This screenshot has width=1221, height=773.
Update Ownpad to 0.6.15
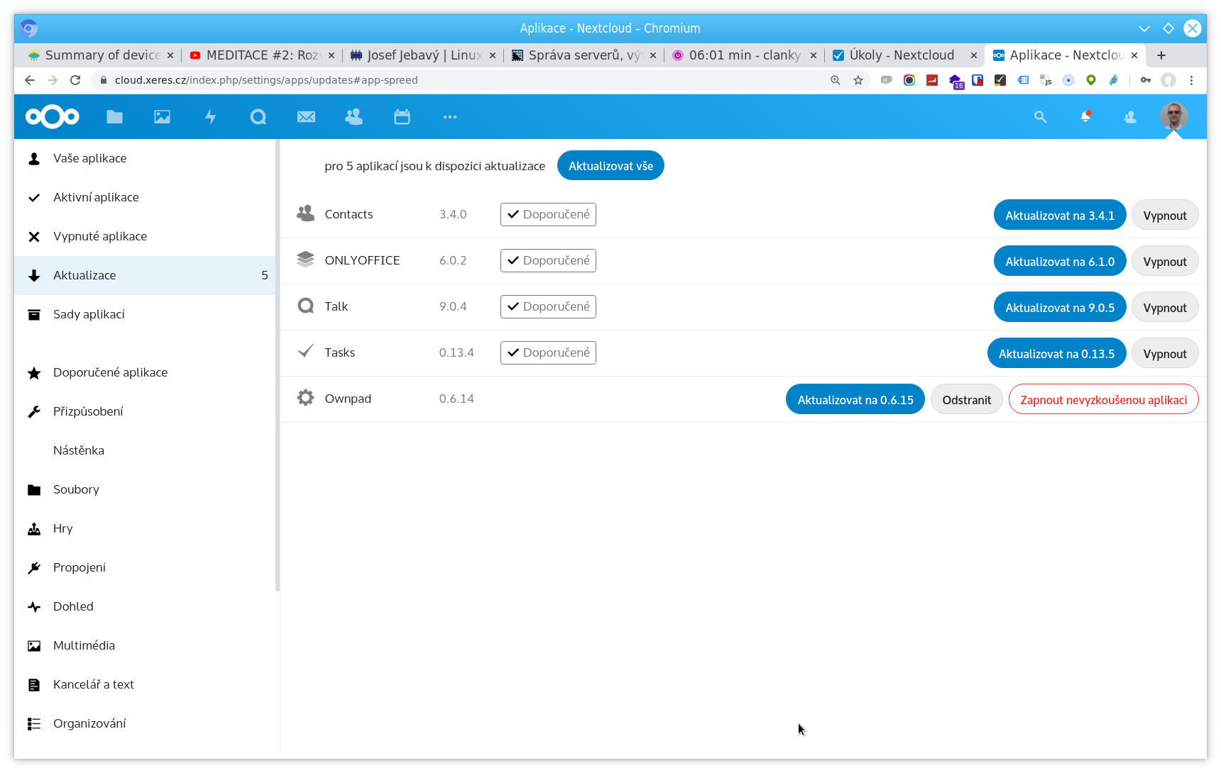855,400
